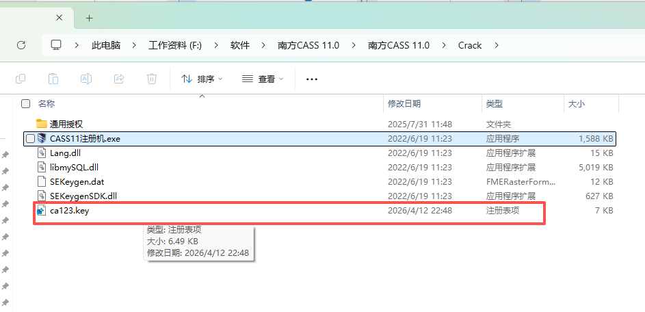Open the 查看 view dropdown
Viewport: 645px width, 312px height.
[x=263, y=79]
